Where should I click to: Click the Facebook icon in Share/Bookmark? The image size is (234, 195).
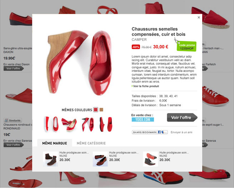pos(159,132)
